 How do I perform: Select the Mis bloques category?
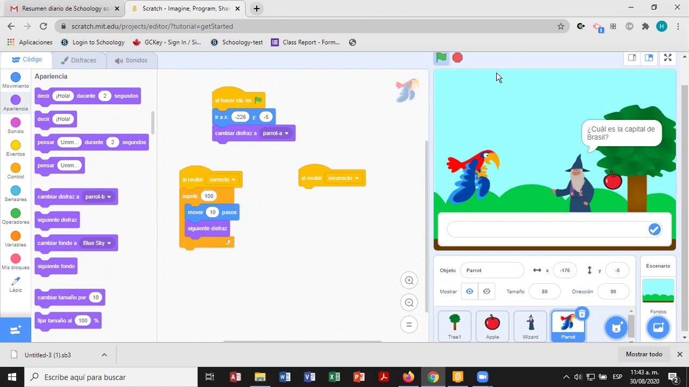[x=16, y=262]
